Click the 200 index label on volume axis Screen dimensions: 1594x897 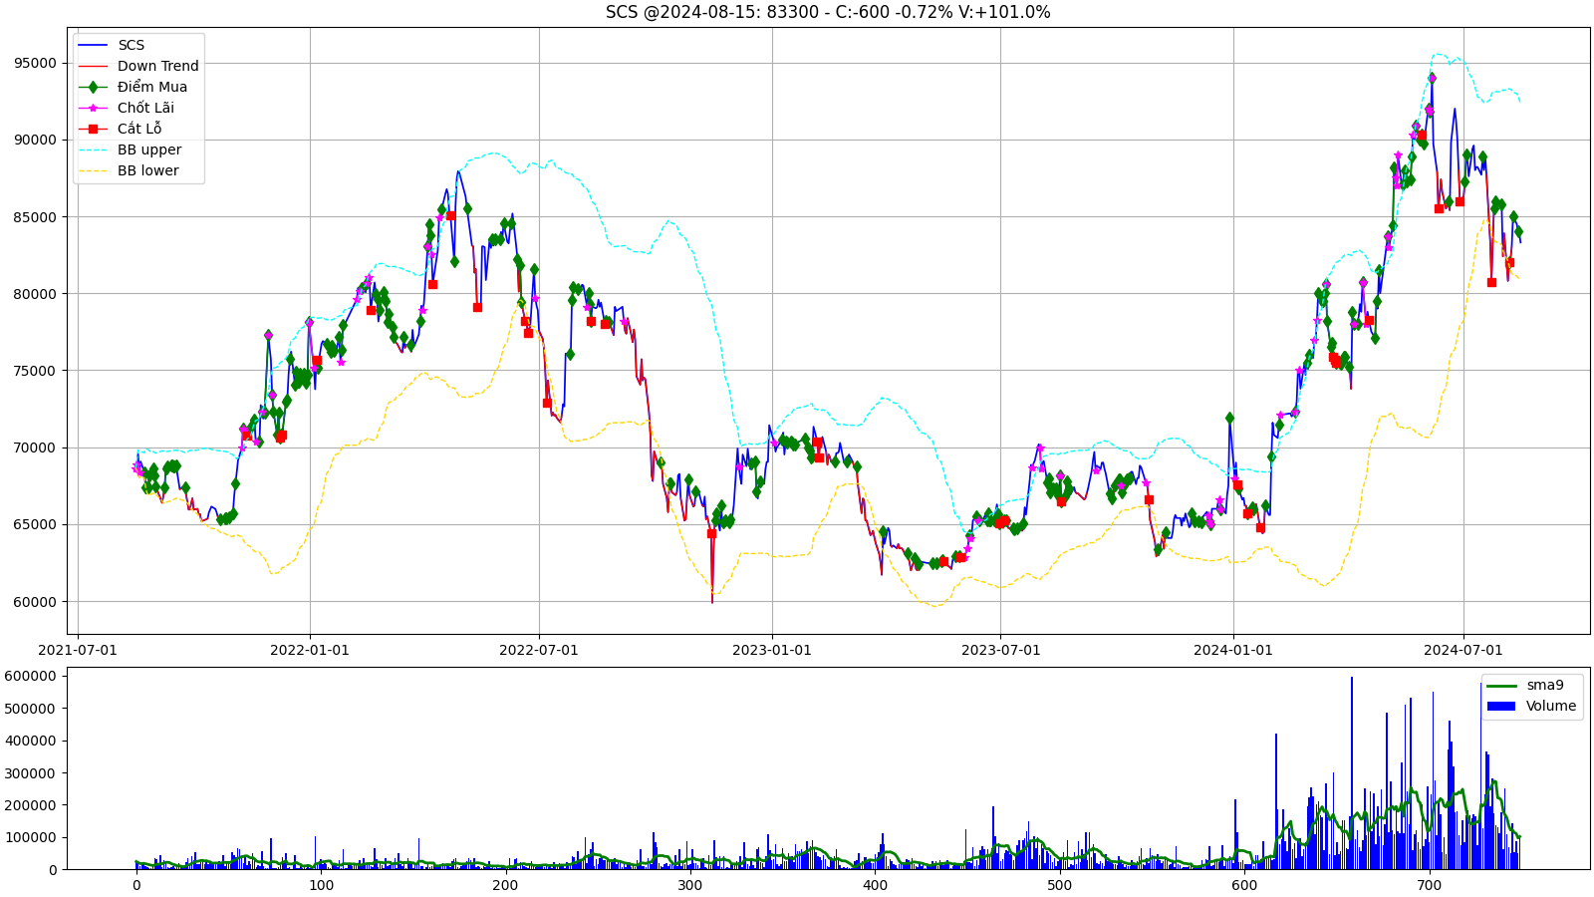click(x=505, y=885)
